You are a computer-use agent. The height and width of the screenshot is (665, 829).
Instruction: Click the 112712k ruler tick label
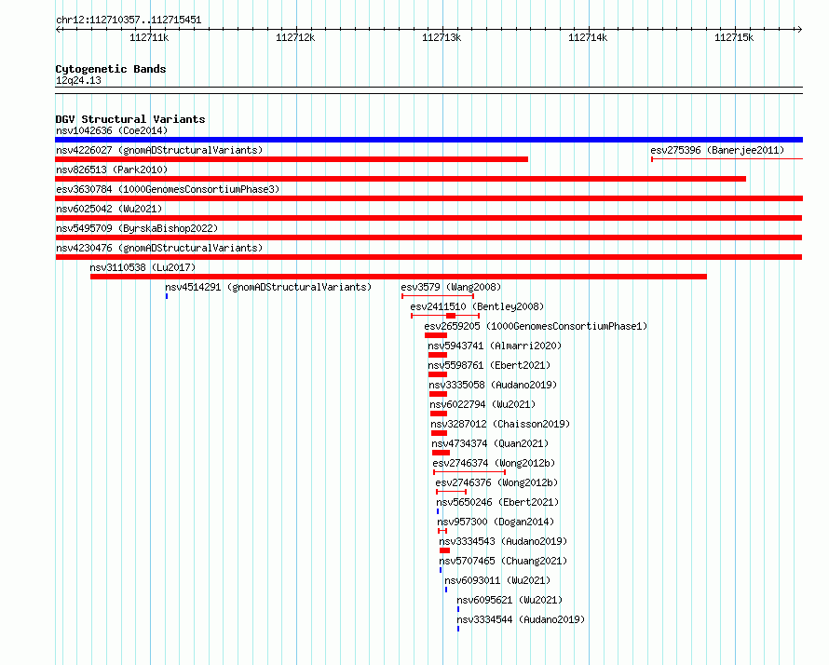[295, 37]
